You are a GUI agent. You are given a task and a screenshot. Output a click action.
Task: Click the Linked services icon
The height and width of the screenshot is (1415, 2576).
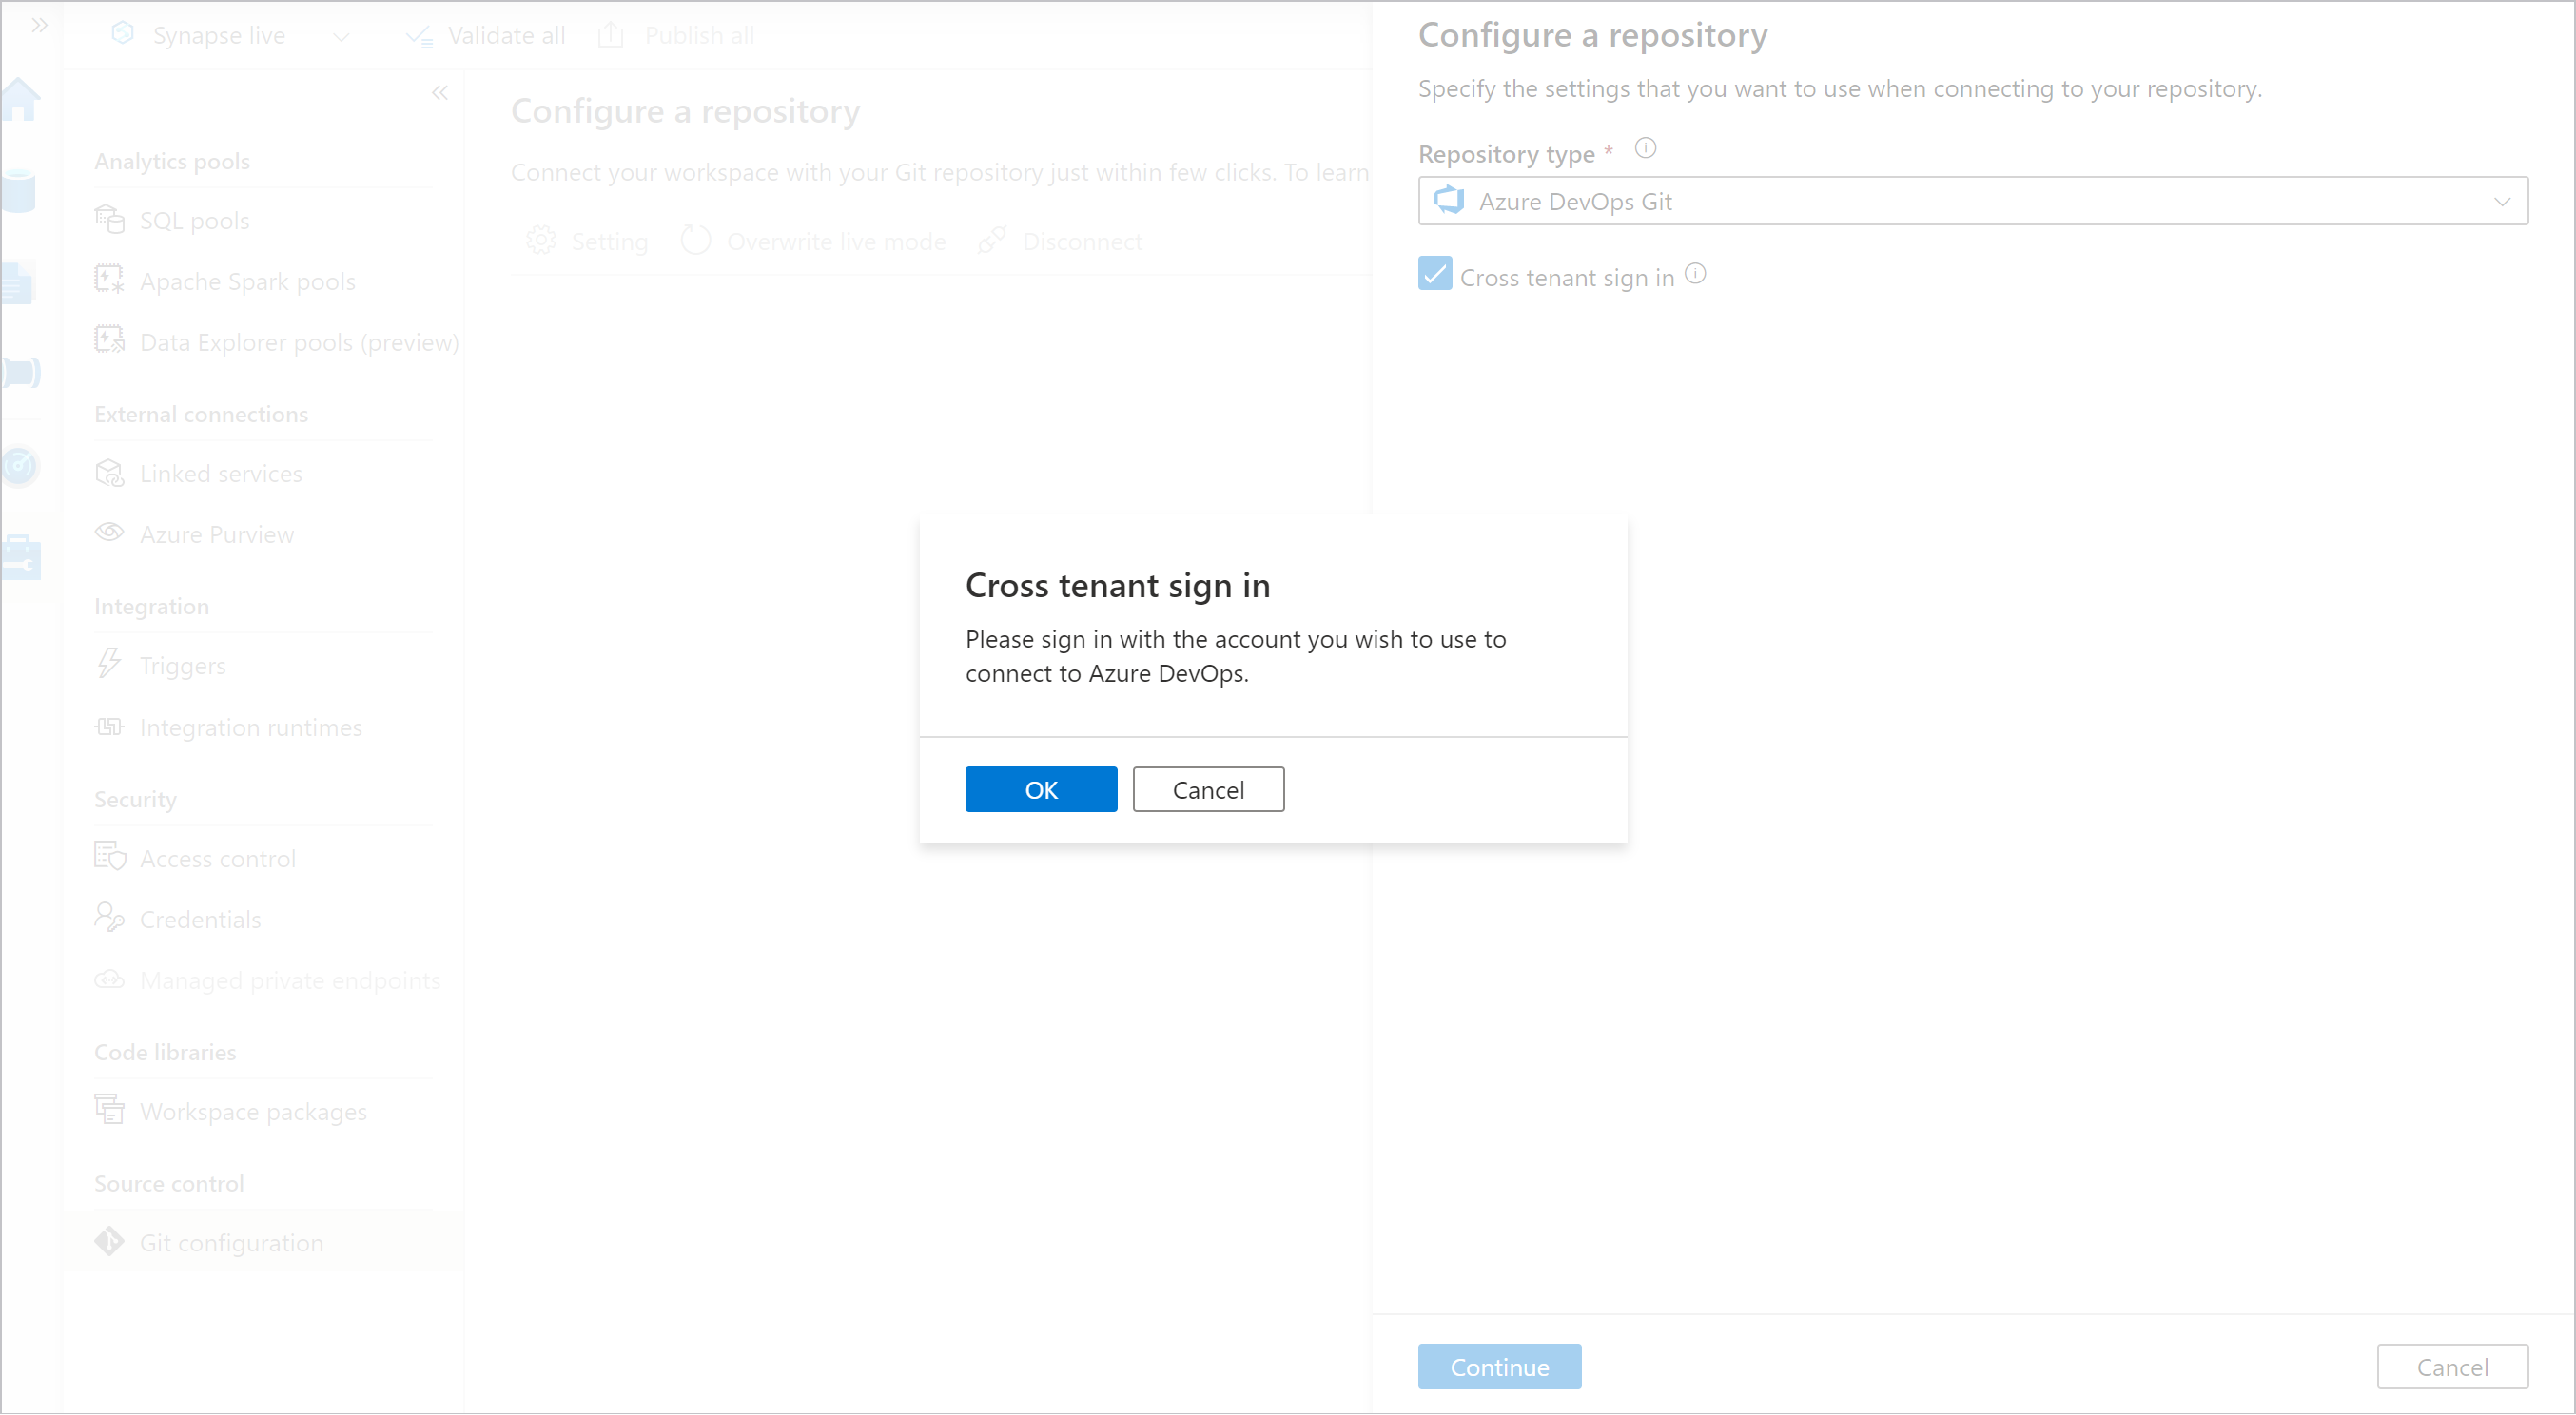pos(111,473)
